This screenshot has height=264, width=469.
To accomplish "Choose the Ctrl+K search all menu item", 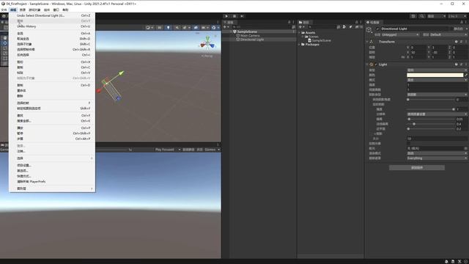I will click(52, 121).
